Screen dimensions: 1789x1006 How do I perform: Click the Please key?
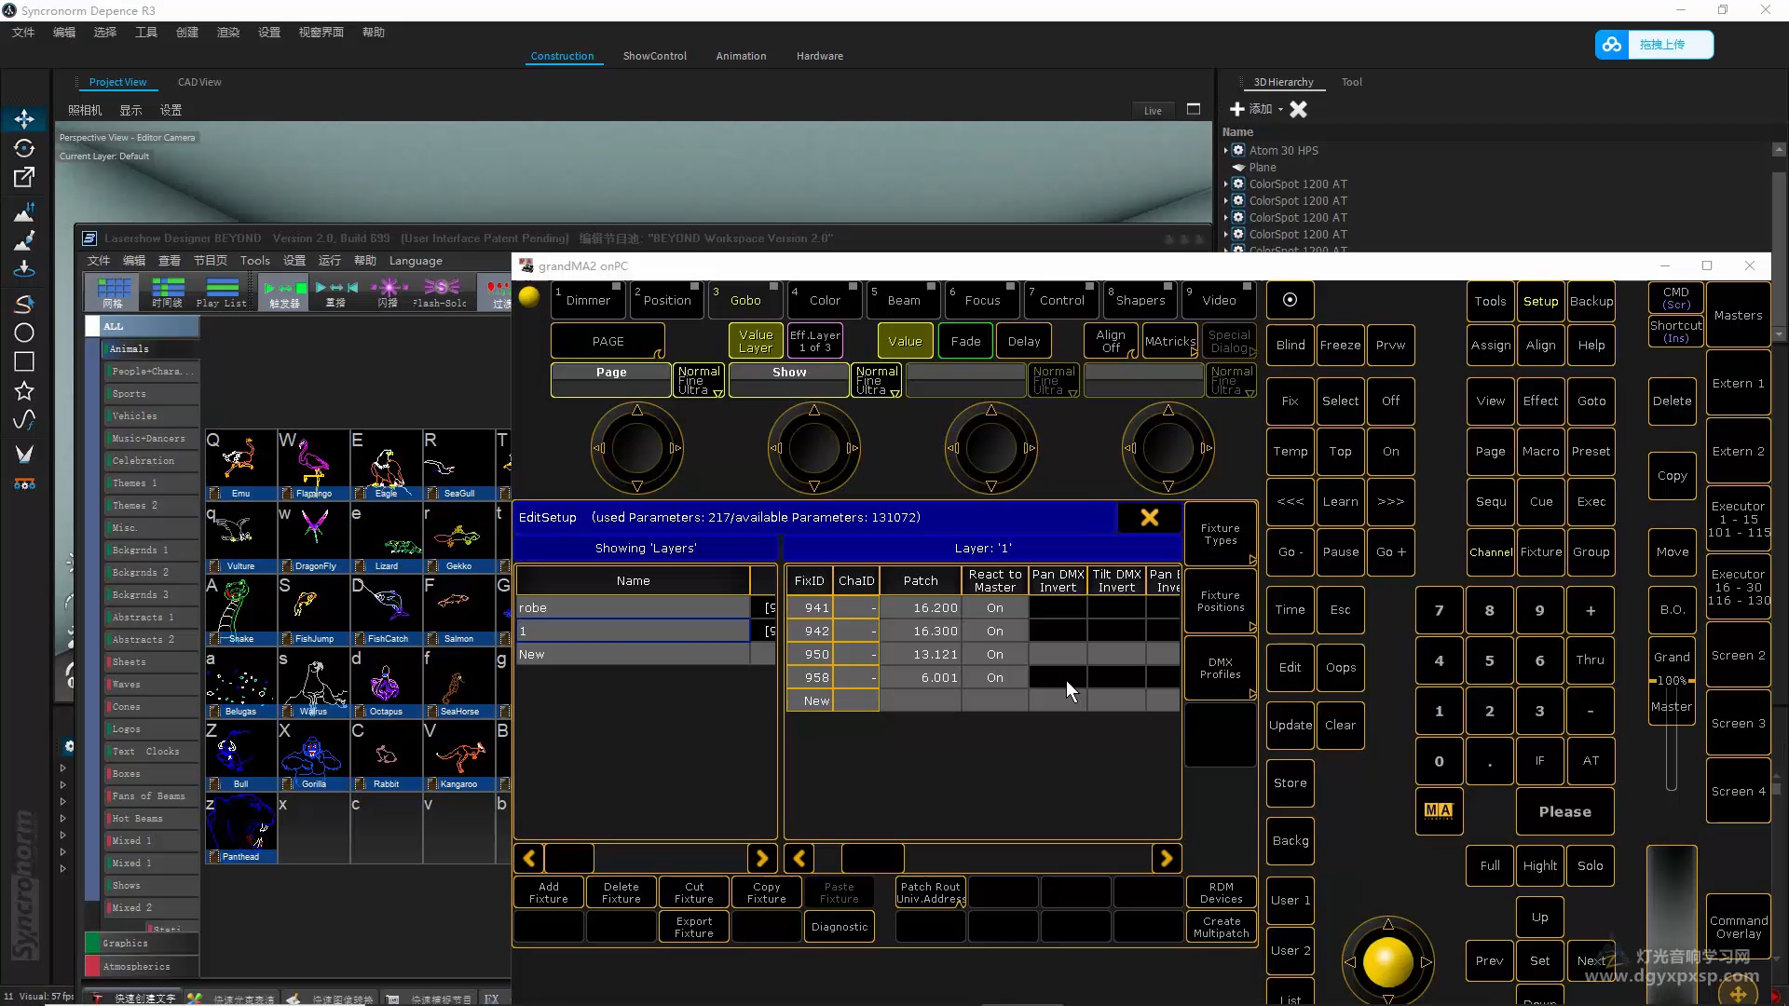(x=1564, y=811)
